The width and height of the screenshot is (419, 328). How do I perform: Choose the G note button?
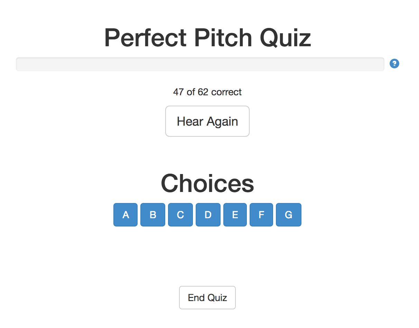click(x=289, y=215)
